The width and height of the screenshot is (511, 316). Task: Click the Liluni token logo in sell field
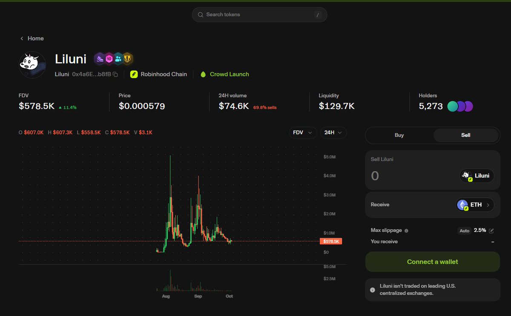(466, 176)
